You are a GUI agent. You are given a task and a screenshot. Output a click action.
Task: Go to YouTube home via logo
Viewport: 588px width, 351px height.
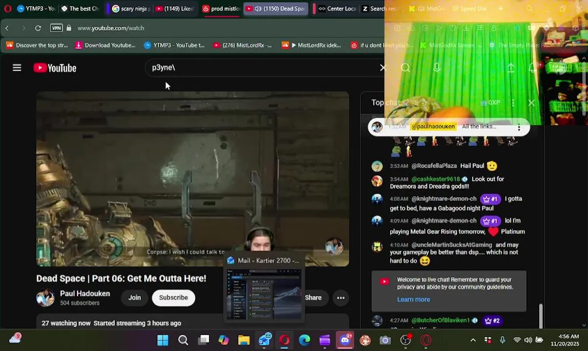pyautogui.click(x=55, y=68)
